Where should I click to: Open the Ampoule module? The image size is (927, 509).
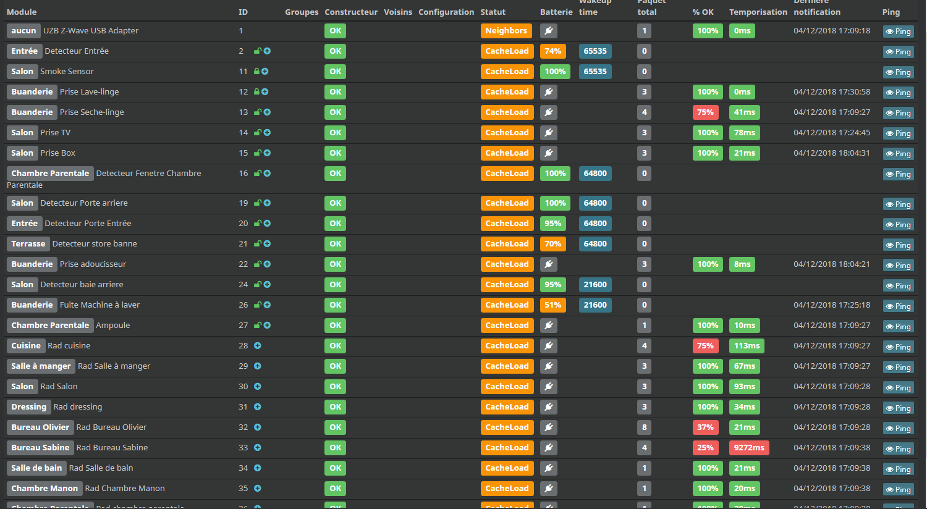[x=112, y=326]
